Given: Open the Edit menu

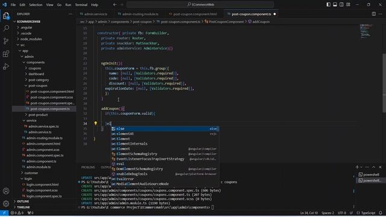Looking at the screenshot, I should [x=22, y=5].
